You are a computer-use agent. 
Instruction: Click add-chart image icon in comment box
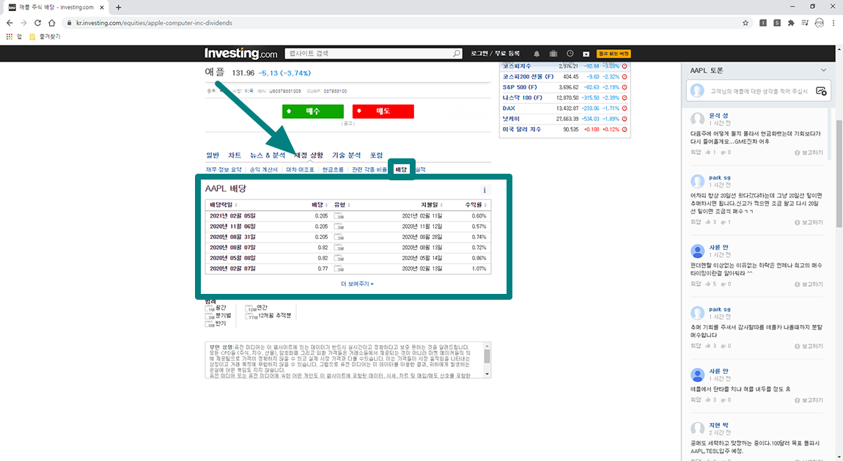coord(821,92)
